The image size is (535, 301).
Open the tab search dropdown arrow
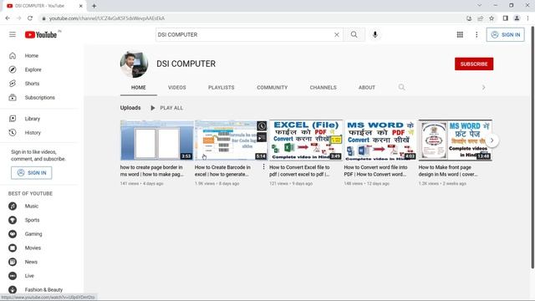click(479, 6)
